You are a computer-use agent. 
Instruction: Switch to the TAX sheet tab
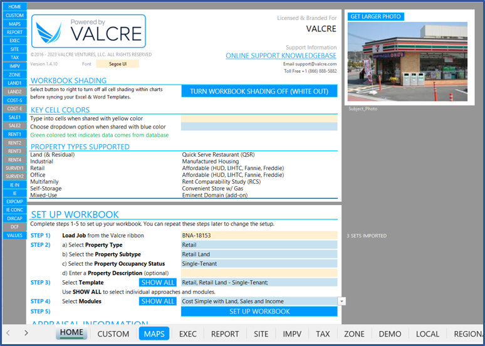(323, 334)
